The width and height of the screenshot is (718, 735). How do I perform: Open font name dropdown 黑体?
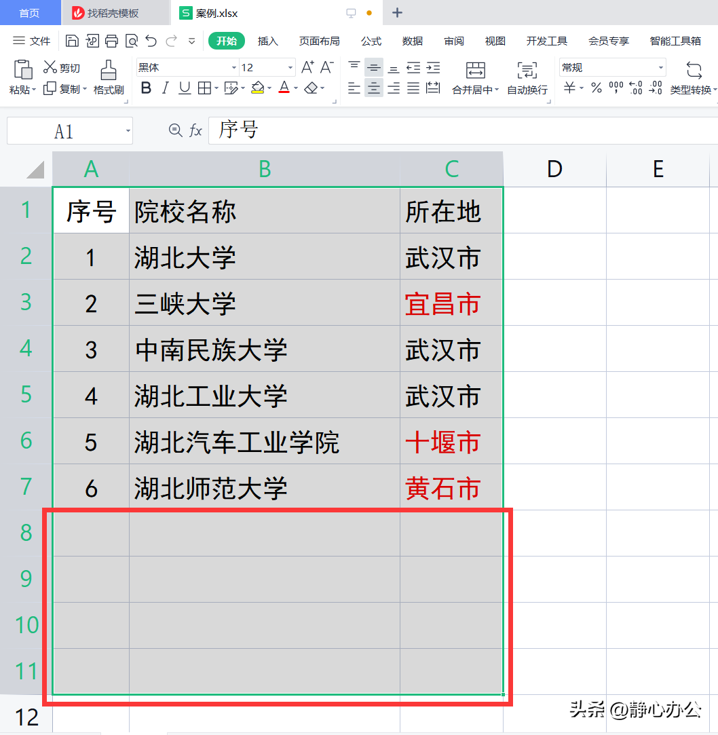click(234, 68)
